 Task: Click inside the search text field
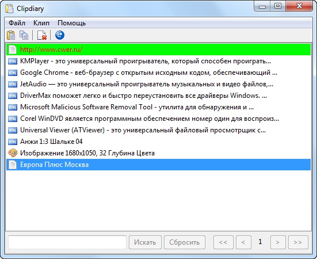click(x=67, y=242)
